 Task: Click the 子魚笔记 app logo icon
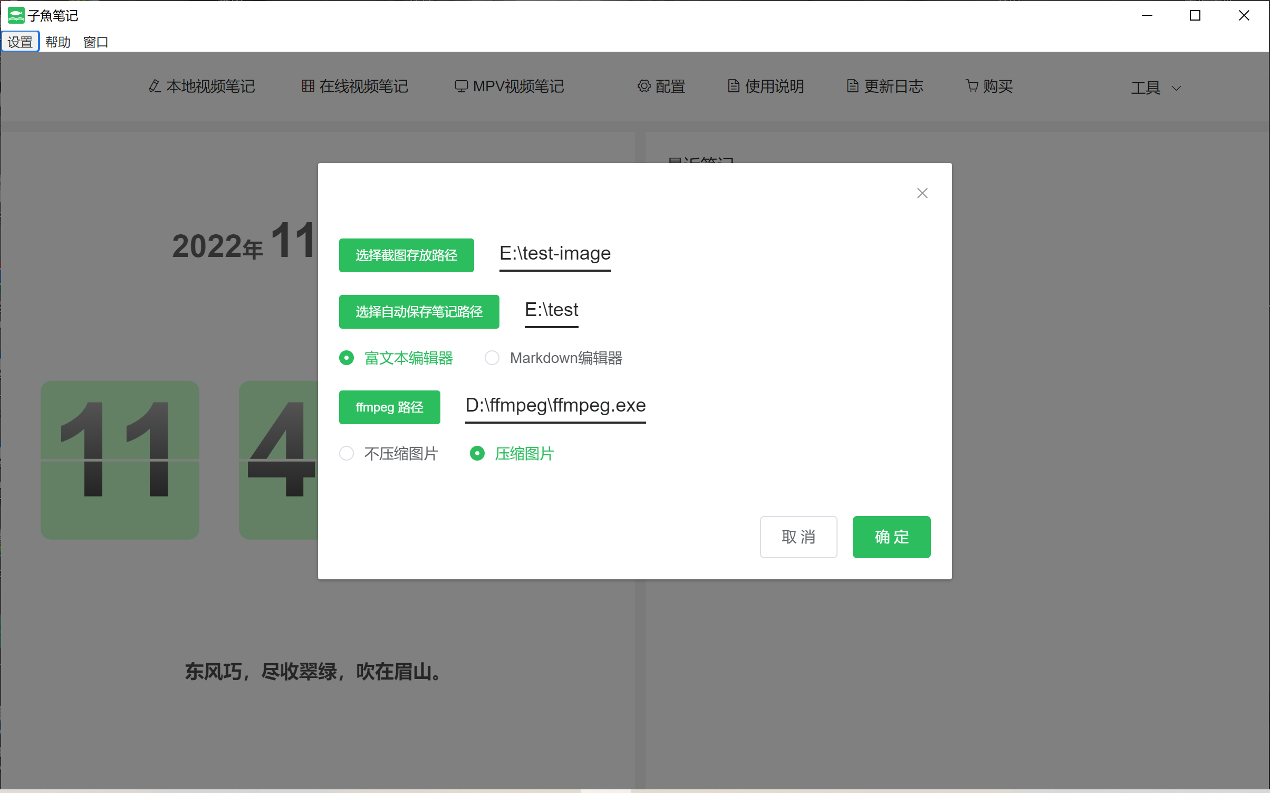pos(16,15)
